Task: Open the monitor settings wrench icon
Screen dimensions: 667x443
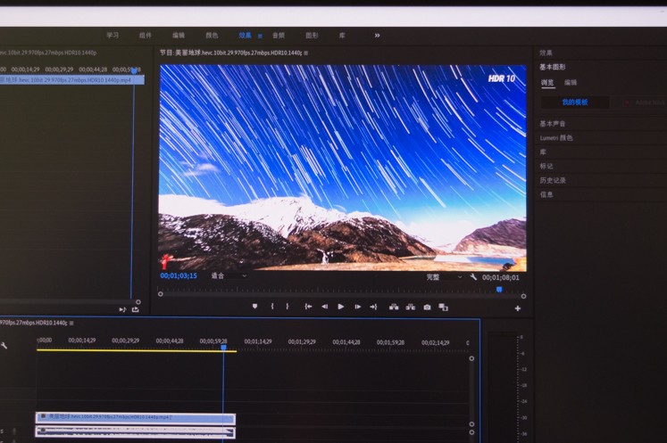Action: tap(473, 277)
